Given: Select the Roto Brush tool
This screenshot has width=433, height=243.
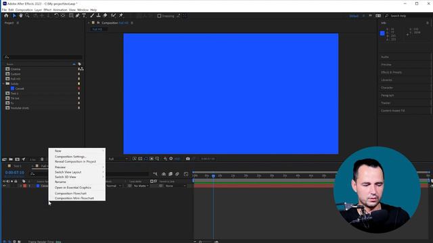Looking at the screenshot, I should (113, 16).
